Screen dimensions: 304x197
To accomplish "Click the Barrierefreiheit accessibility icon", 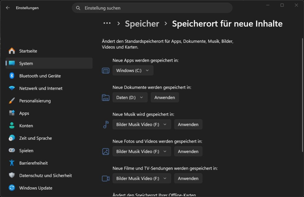I will click(x=12, y=163).
